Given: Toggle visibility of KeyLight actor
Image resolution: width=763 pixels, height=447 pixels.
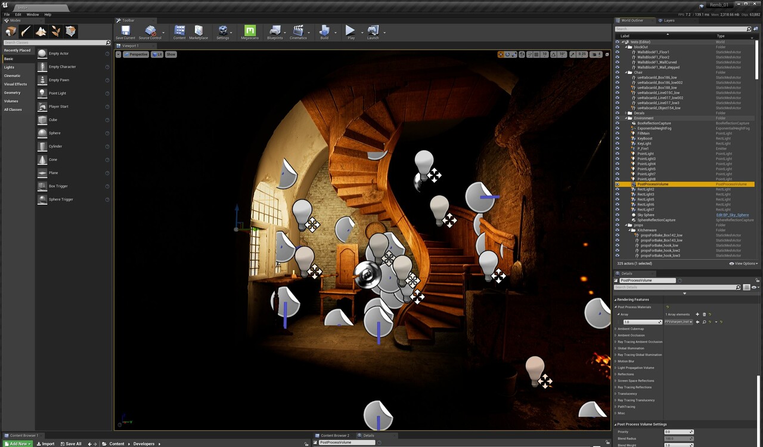Looking at the screenshot, I should (618, 144).
